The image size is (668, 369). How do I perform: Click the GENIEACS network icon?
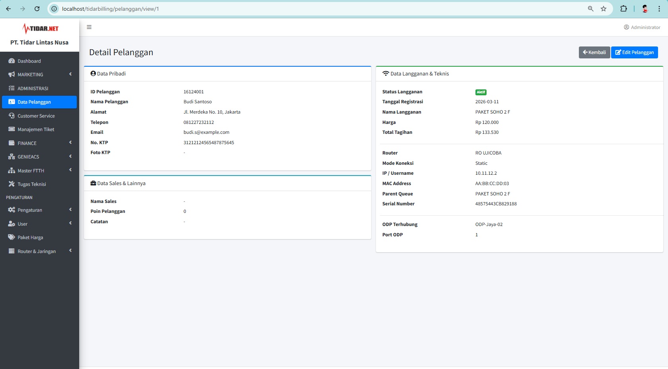12,156
